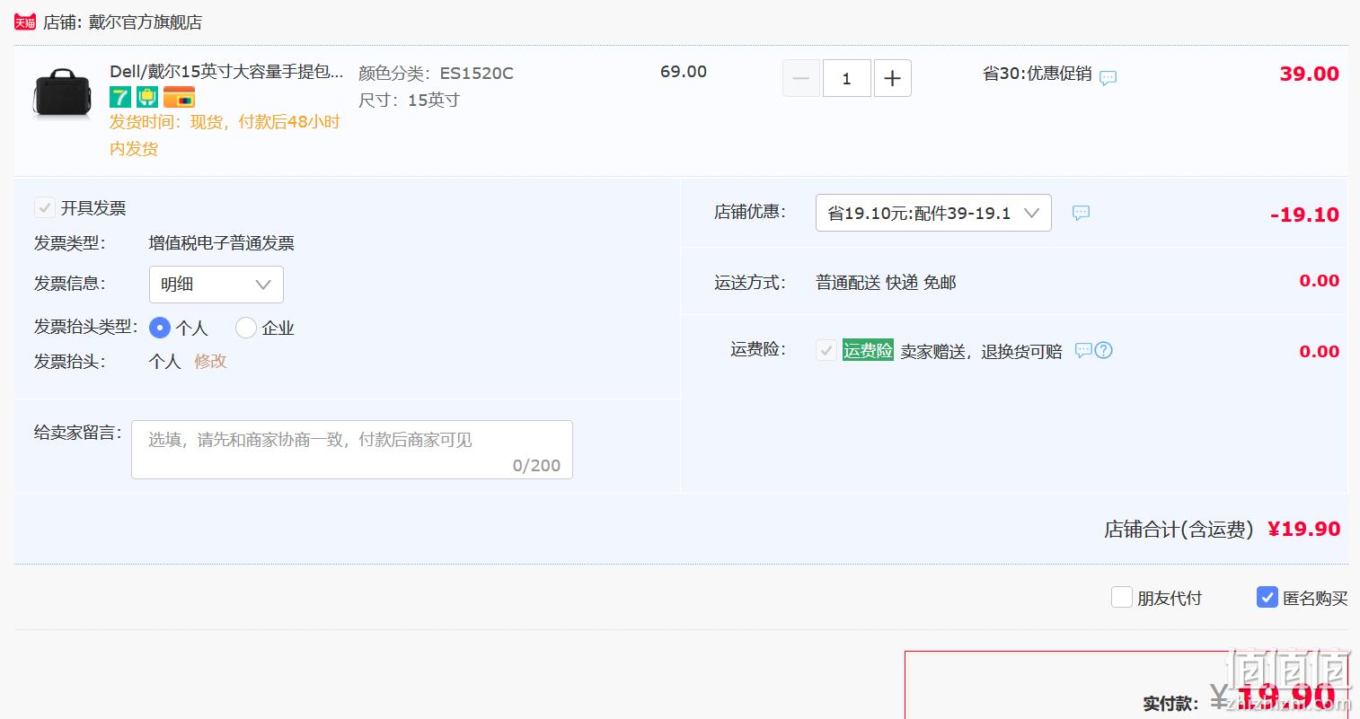Click the 发票抬头类型 label
Screen dimensions: 1360x719
pos(86,327)
